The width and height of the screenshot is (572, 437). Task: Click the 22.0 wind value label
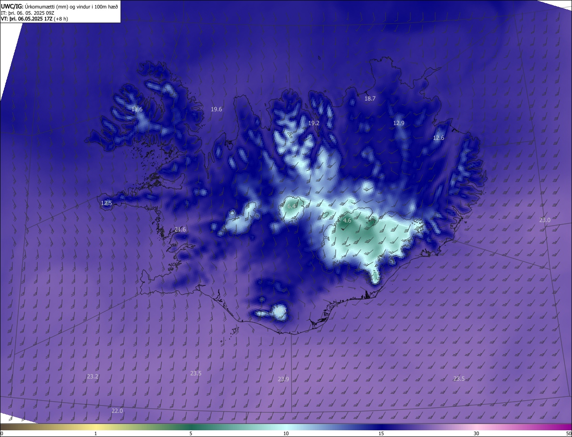(117, 411)
